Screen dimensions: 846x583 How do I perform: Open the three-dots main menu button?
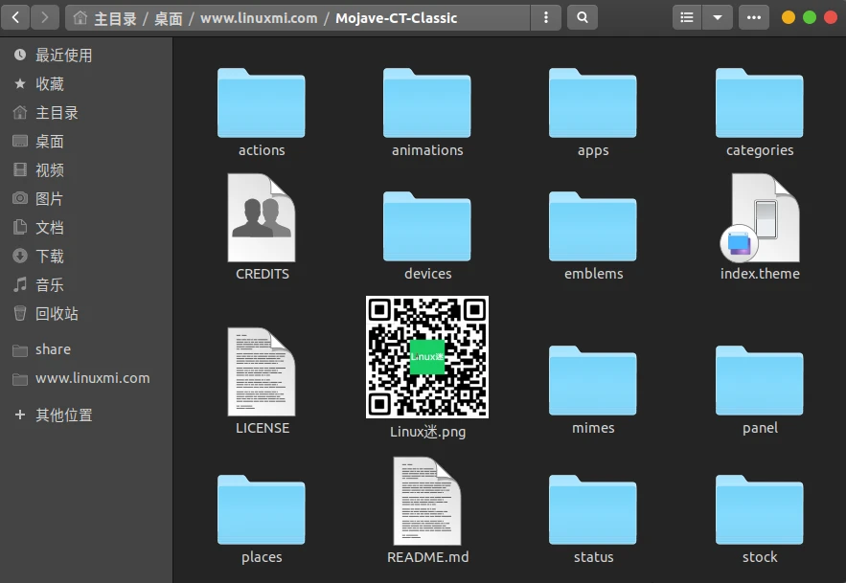tap(754, 18)
